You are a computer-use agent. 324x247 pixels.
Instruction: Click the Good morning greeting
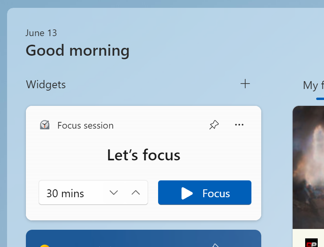click(77, 51)
